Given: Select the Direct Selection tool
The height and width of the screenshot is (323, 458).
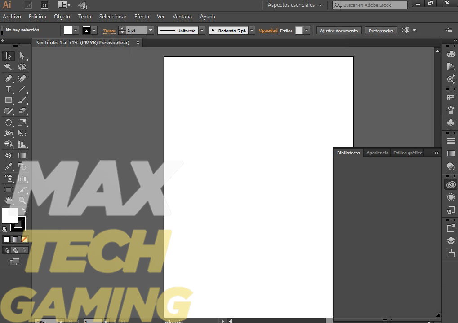Looking at the screenshot, I should coord(22,56).
